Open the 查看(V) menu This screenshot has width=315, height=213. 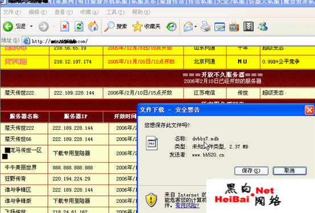[x=64, y=13]
